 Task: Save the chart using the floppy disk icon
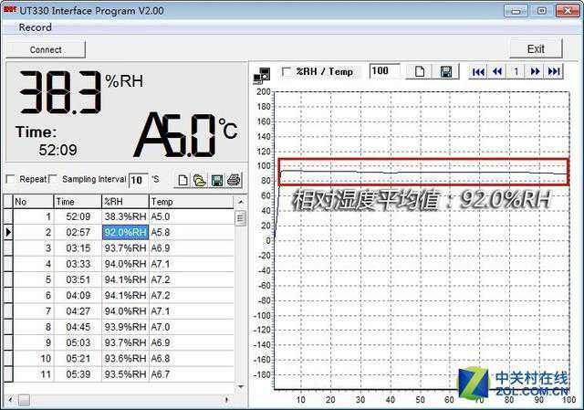[x=446, y=71]
